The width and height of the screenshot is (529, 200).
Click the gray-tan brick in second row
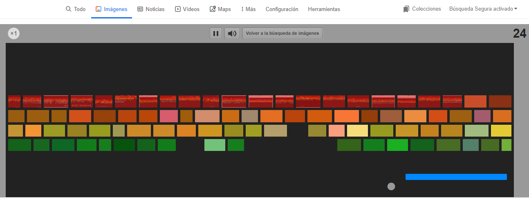(x=250, y=116)
